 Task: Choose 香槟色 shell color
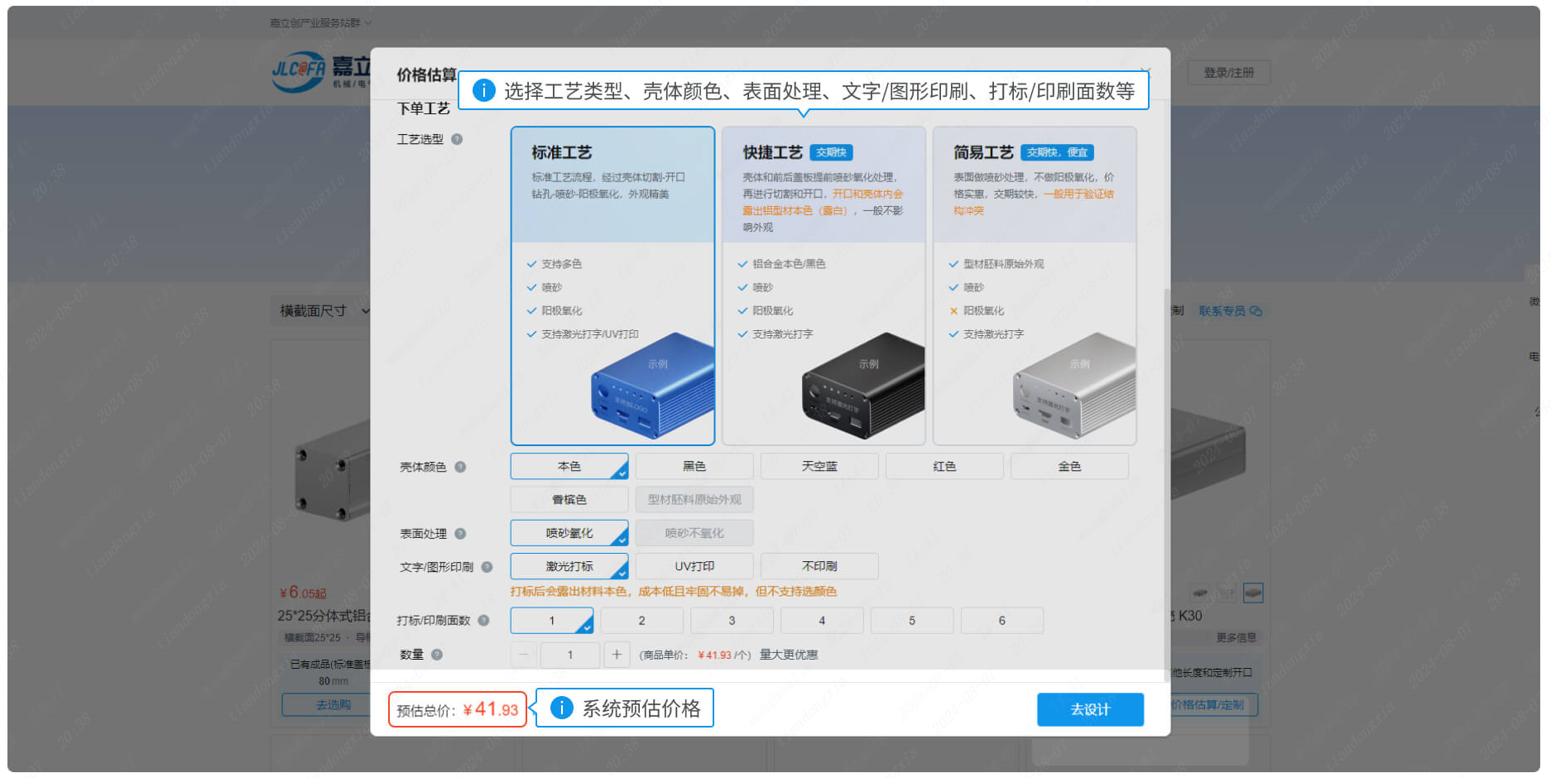point(569,500)
